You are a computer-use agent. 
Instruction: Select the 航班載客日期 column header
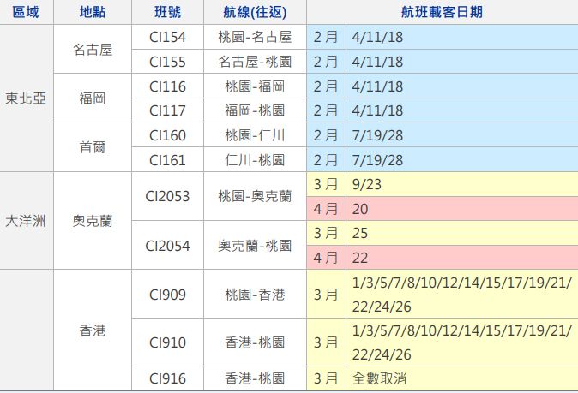[x=442, y=12]
